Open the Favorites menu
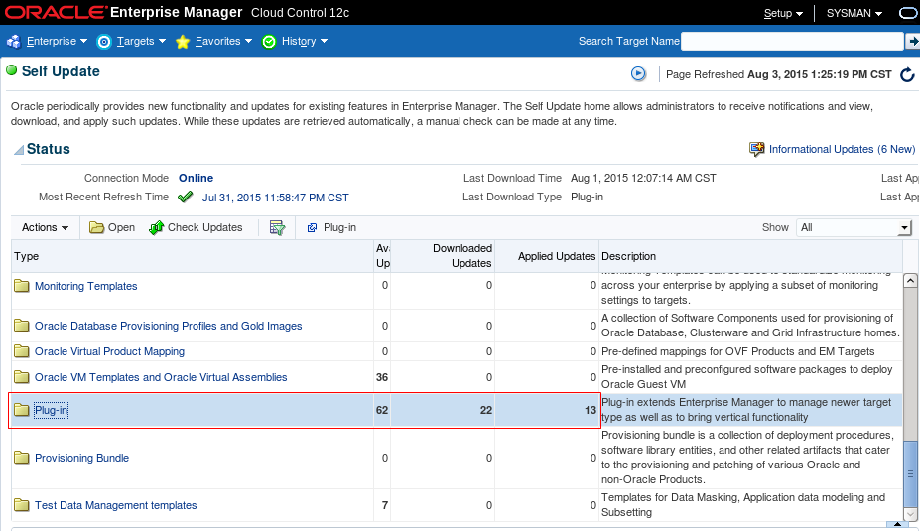920x531 pixels. click(x=223, y=41)
